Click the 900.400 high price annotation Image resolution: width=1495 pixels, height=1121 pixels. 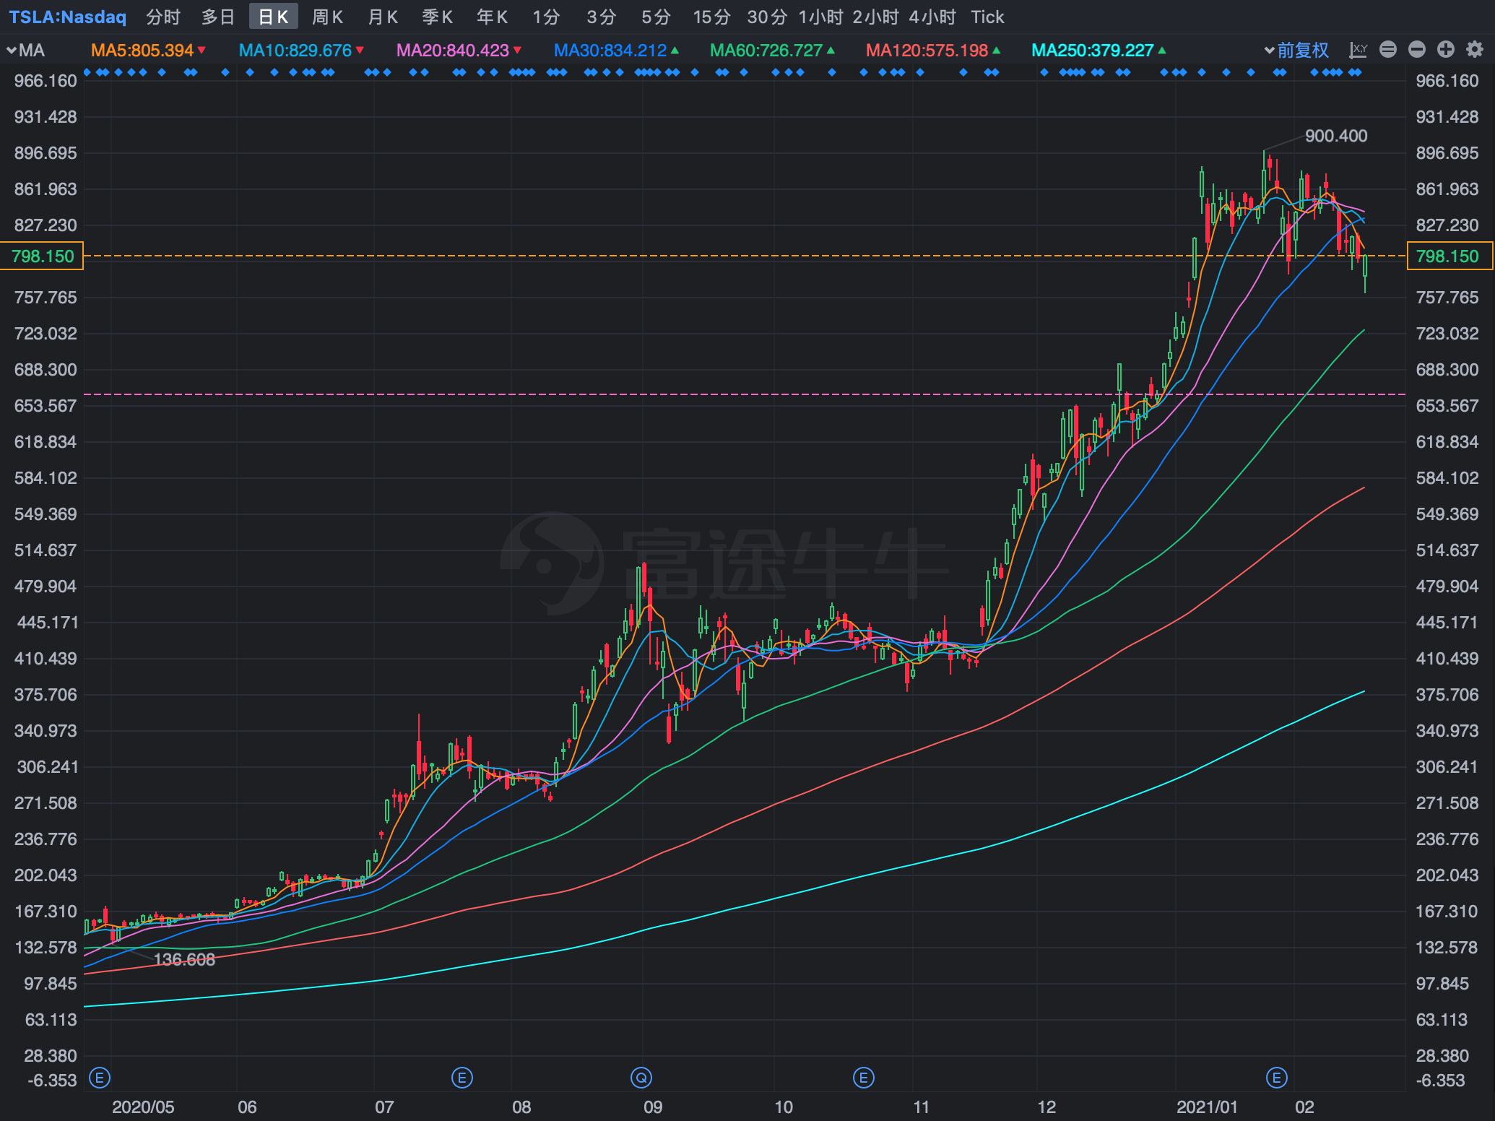click(1335, 136)
